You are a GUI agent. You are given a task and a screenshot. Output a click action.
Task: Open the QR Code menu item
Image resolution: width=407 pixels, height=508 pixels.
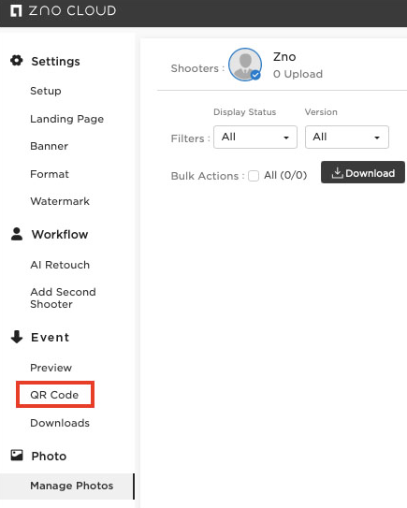tap(54, 395)
